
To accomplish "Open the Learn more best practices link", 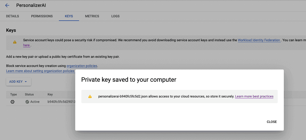I will click(254, 96).
